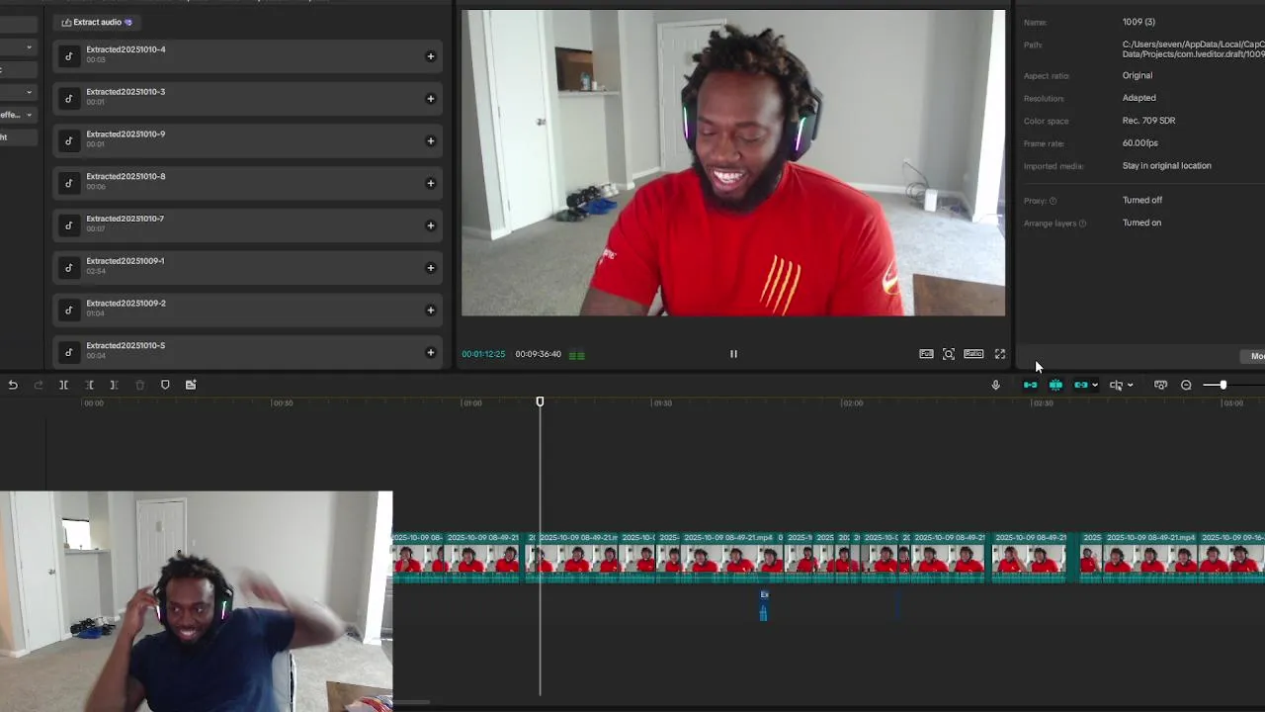
Task: Pause the video preview
Action: pyautogui.click(x=733, y=354)
